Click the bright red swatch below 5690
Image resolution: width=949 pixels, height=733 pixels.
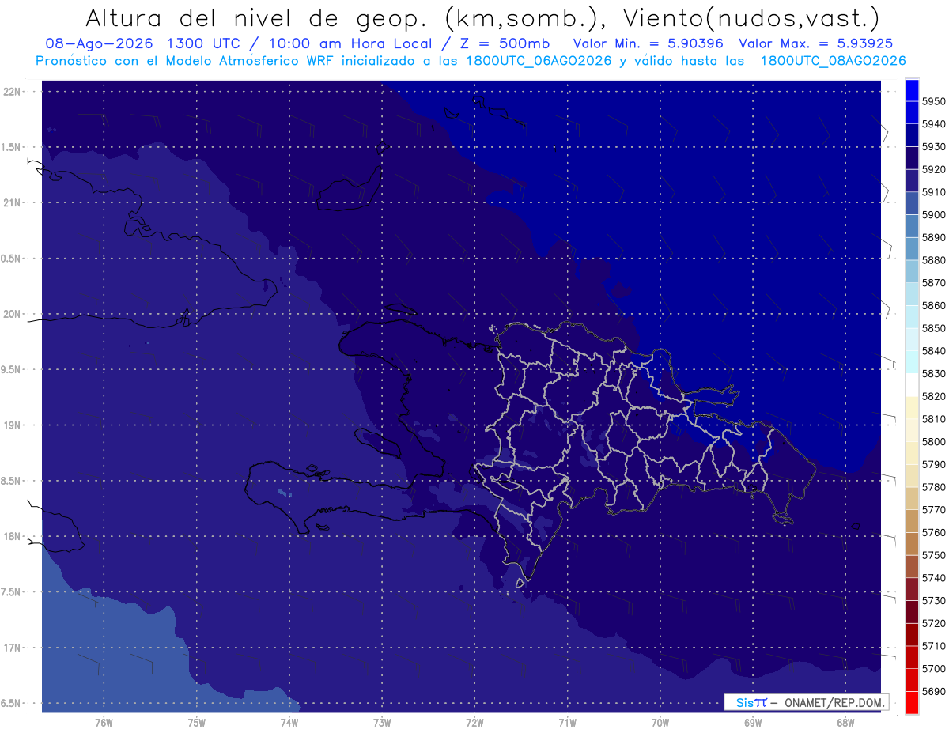click(912, 702)
